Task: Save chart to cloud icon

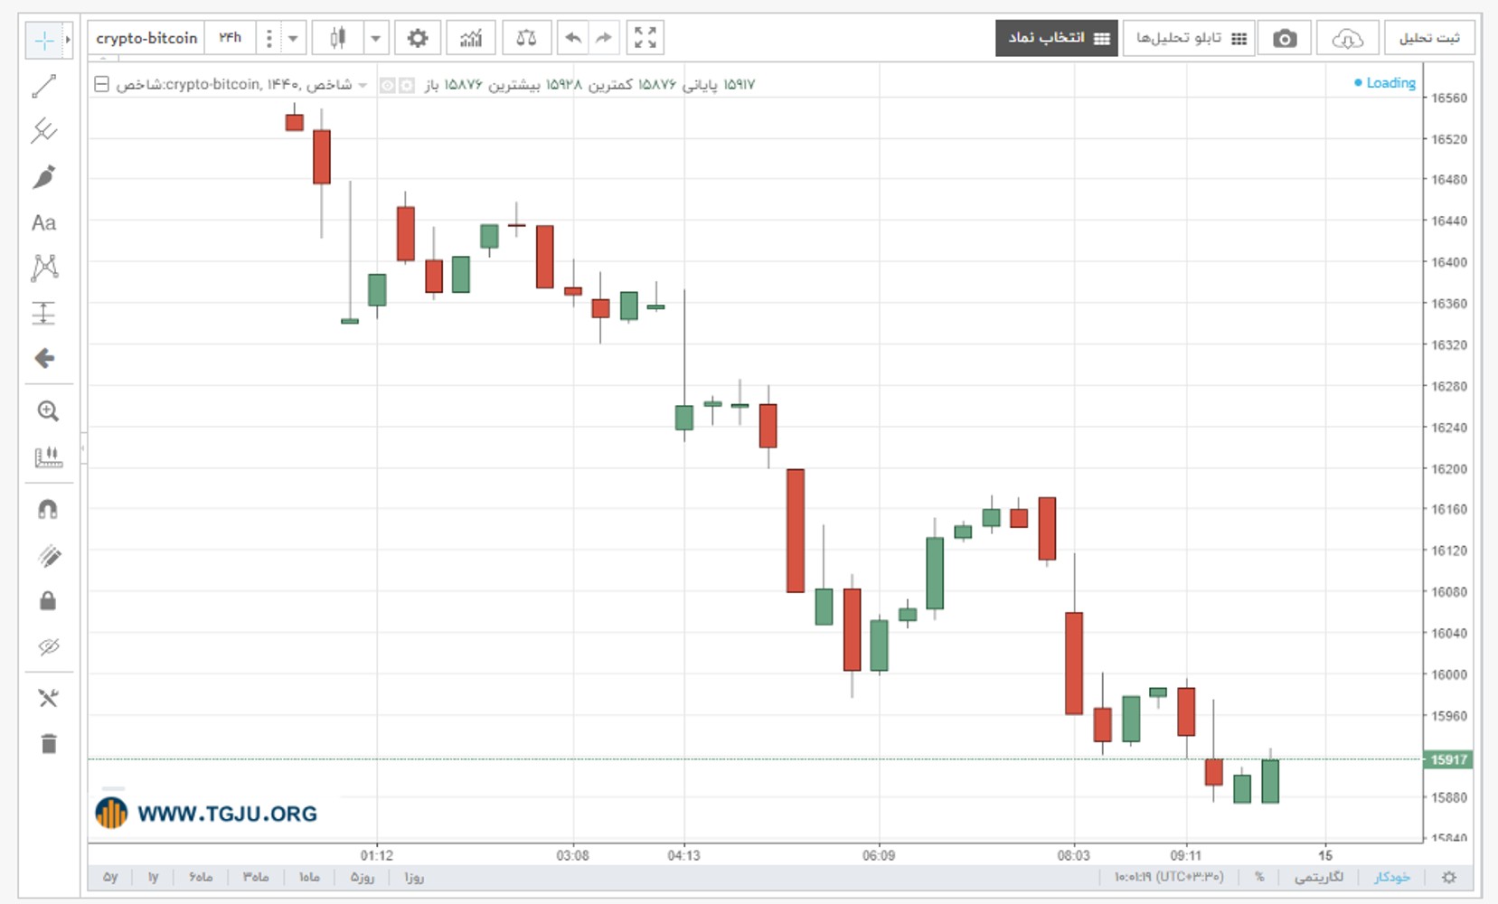Action: [1347, 38]
